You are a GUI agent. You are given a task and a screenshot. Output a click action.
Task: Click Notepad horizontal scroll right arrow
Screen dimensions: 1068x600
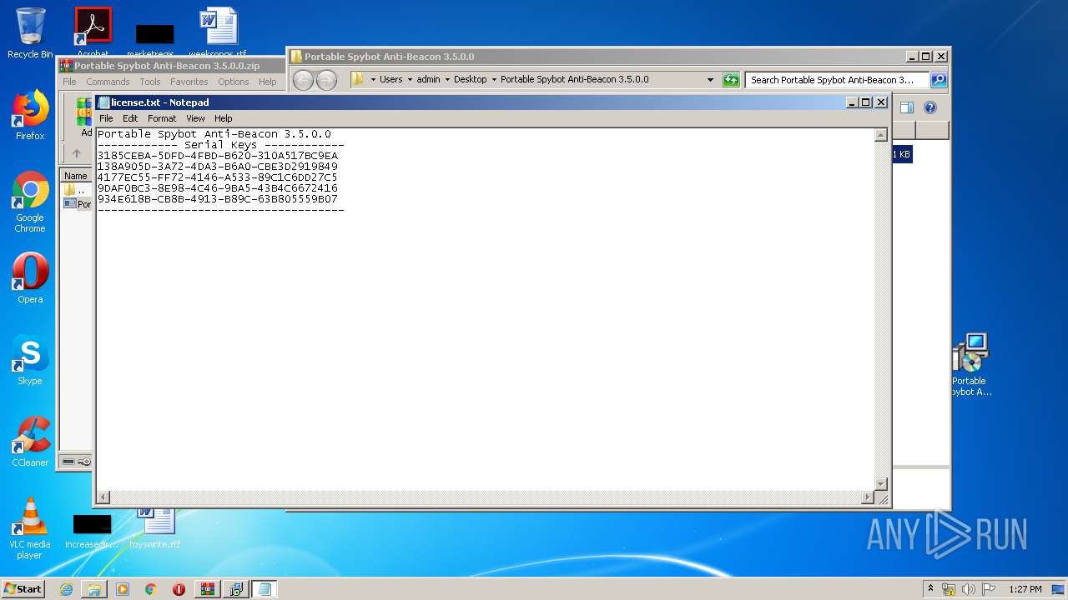point(867,497)
